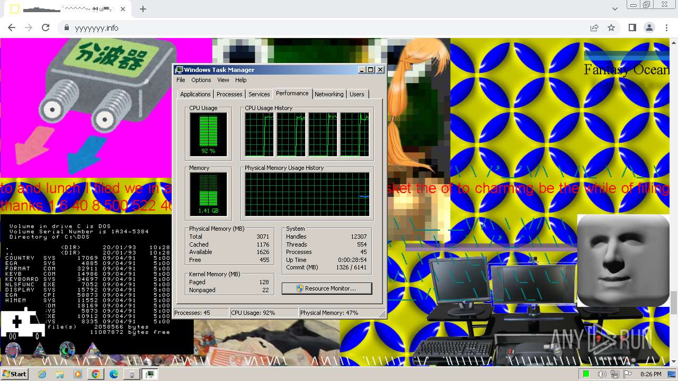The height and width of the screenshot is (381, 678).
Task: Click Handles value 12307
Action: click(359, 237)
